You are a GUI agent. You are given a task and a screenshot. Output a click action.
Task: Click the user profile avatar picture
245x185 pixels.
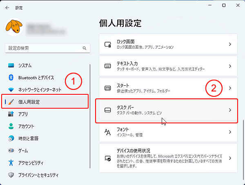(x=14, y=28)
